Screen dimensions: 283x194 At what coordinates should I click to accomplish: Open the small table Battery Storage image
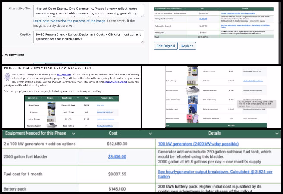[x=51, y=119]
